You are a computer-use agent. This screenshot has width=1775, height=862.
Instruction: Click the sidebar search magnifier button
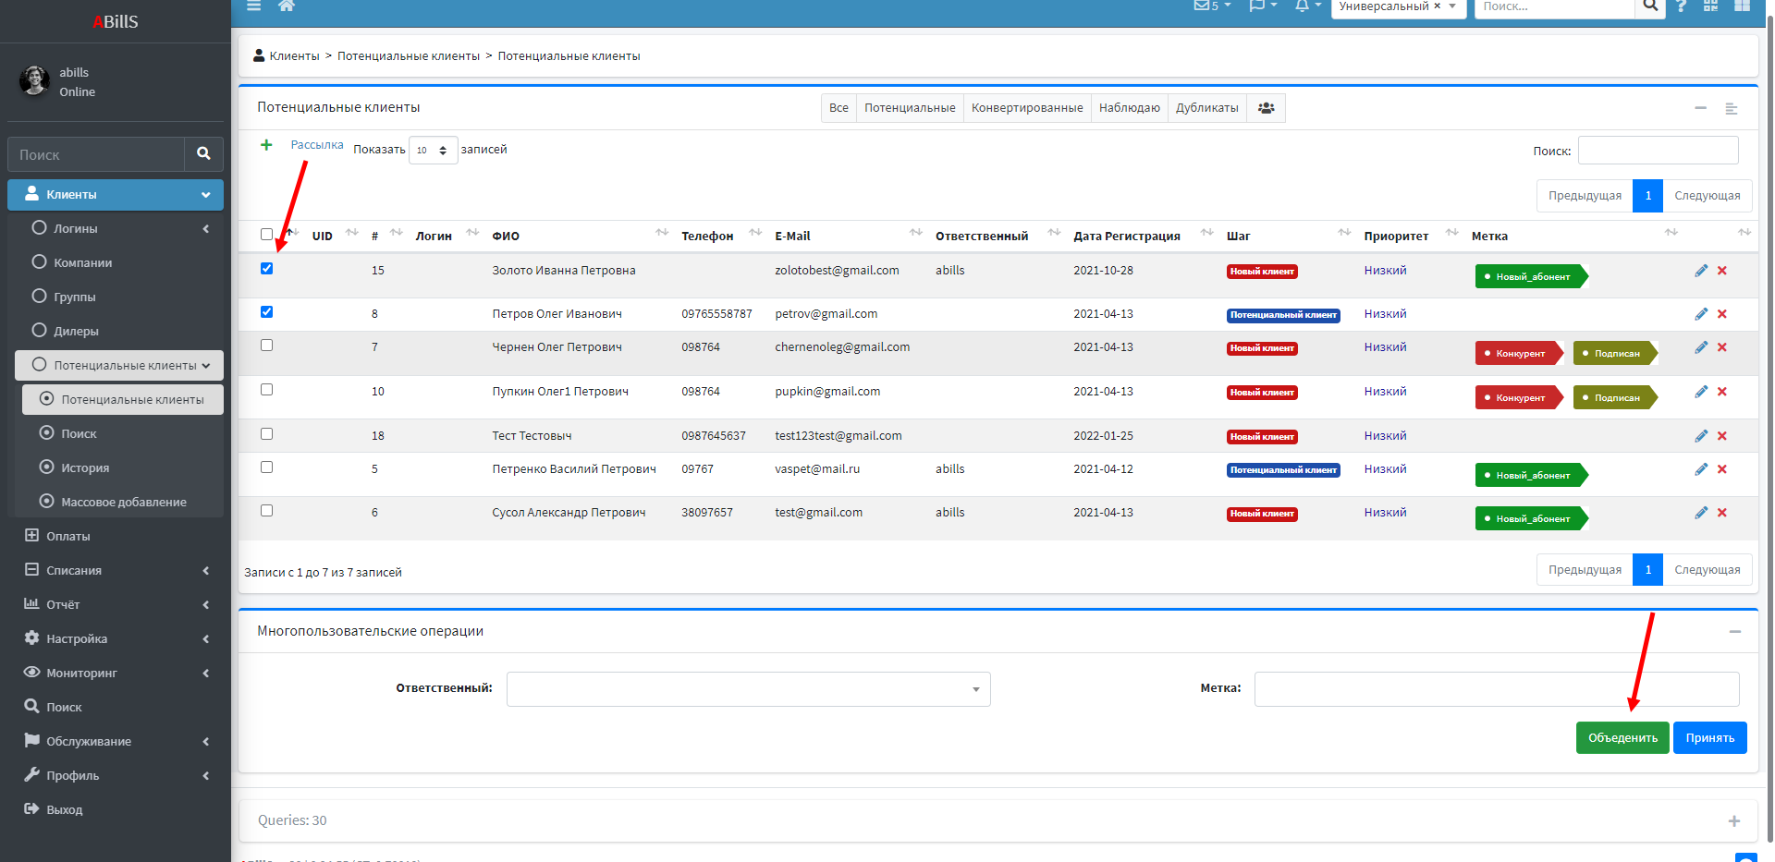203,154
